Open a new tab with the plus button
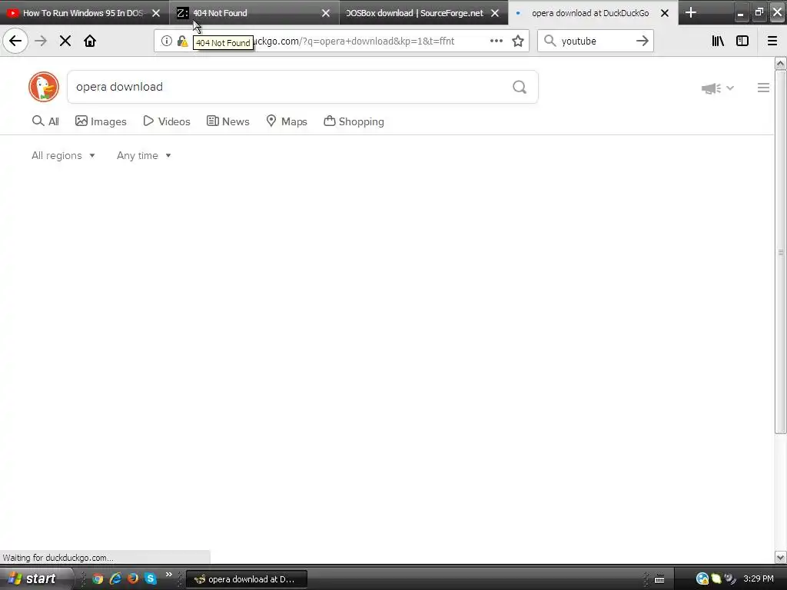787x590 pixels. tap(691, 12)
